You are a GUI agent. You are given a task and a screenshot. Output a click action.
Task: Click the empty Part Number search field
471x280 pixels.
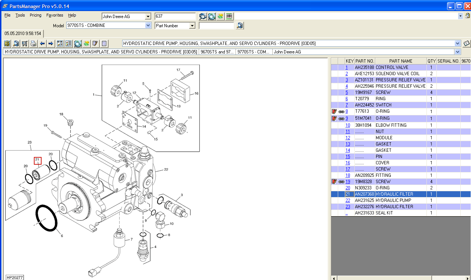tap(216, 25)
